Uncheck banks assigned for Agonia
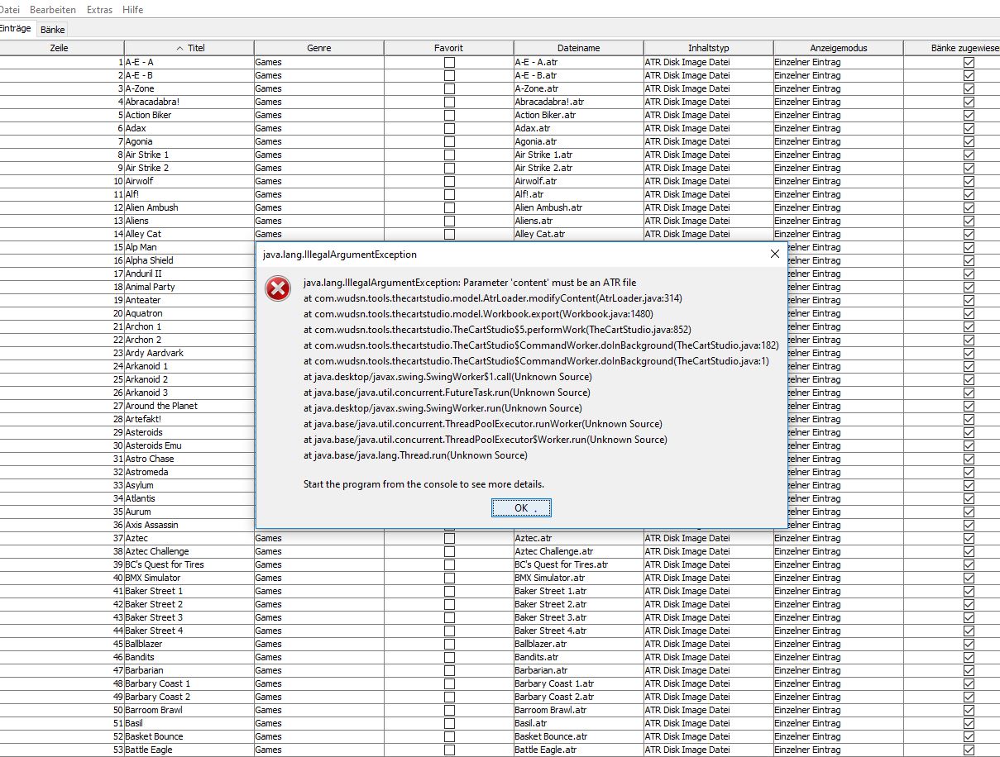 [969, 141]
